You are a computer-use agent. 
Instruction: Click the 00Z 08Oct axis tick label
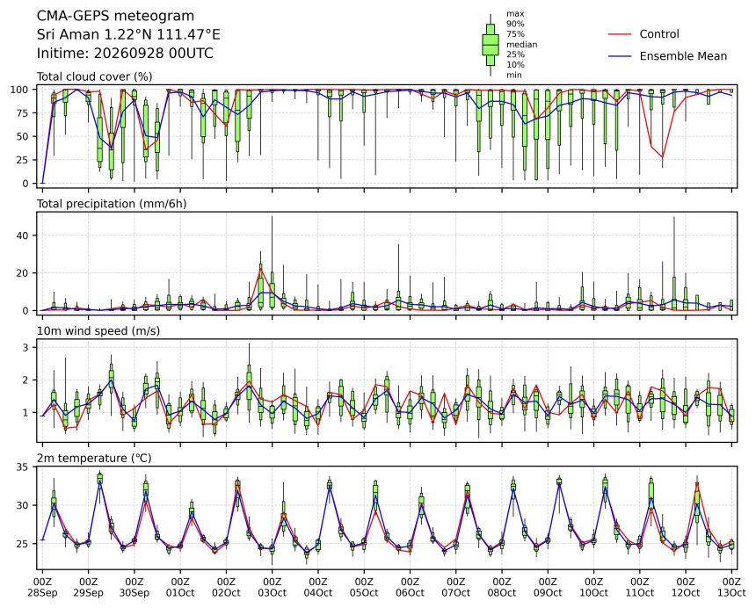(x=502, y=587)
